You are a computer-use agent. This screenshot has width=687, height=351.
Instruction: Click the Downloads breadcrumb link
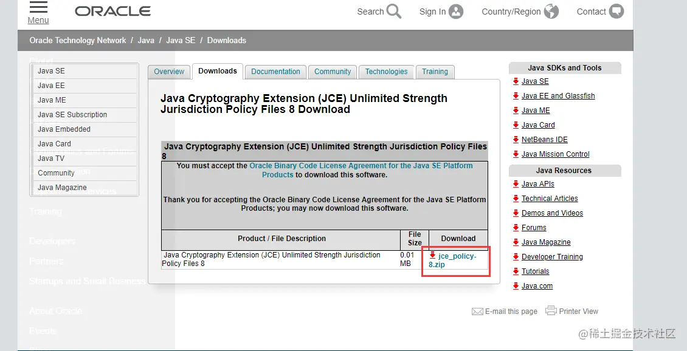coord(227,40)
